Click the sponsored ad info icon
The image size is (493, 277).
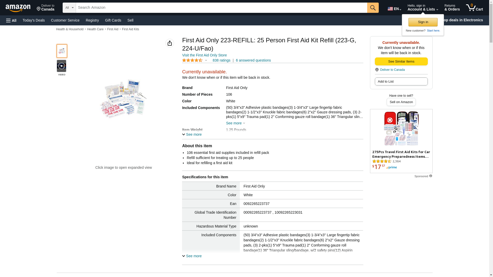click(x=431, y=176)
